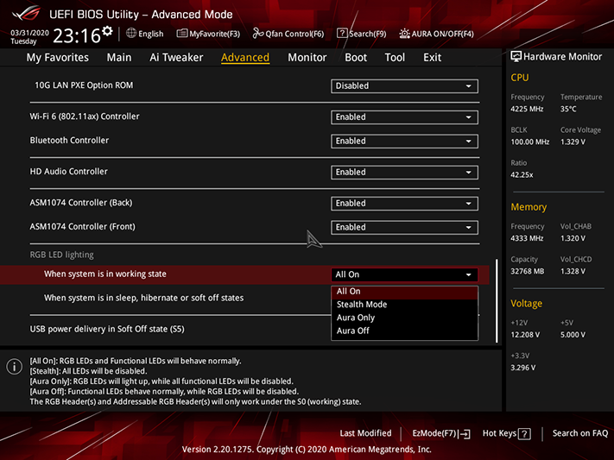The height and width of the screenshot is (460, 614).
Task: Open the clock settings gear icon
Action: 107,31
